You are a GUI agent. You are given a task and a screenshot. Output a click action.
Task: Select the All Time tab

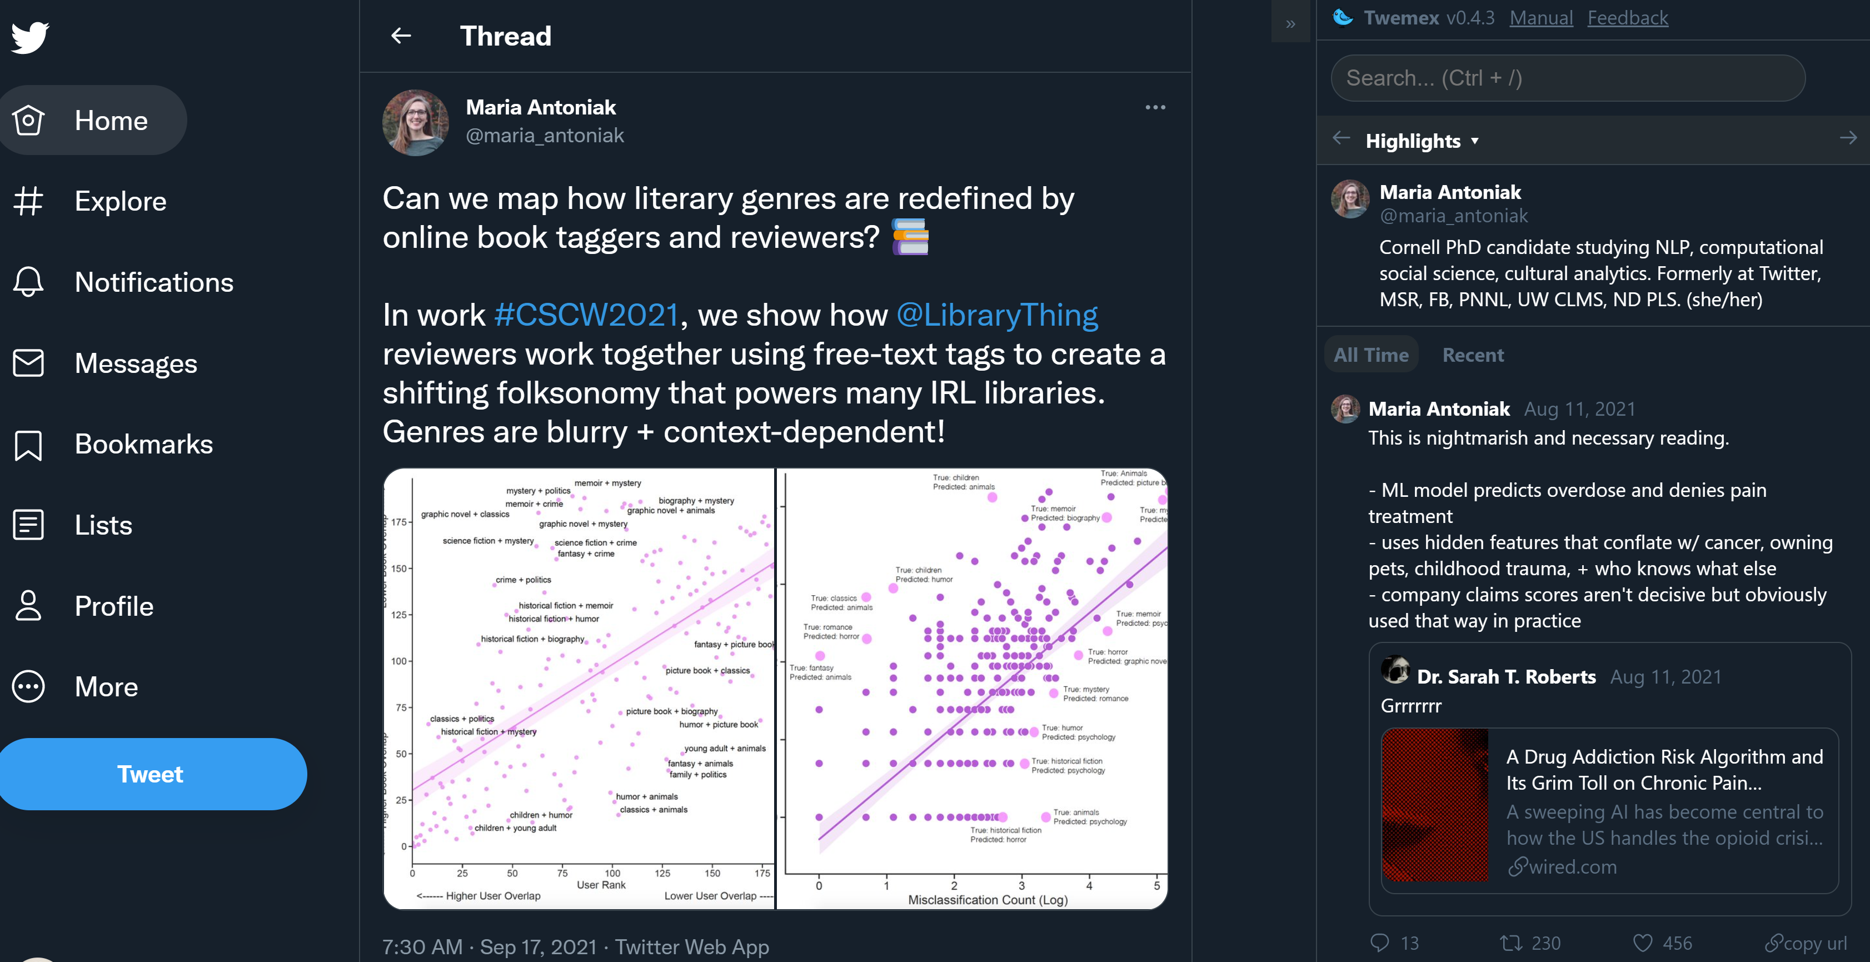(x=1370, y=355)
